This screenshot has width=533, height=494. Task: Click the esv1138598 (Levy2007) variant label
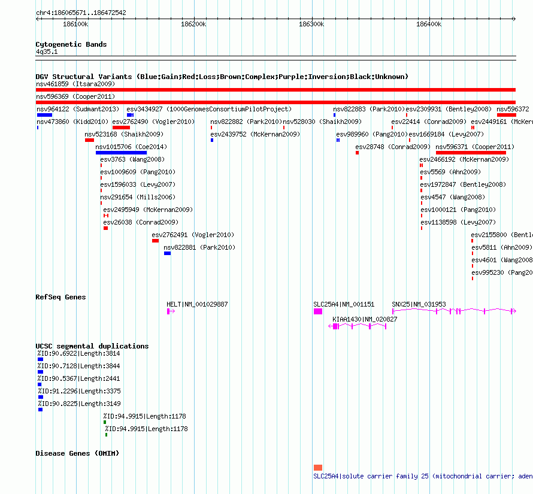pyautogui.click(x=458, y=222)
